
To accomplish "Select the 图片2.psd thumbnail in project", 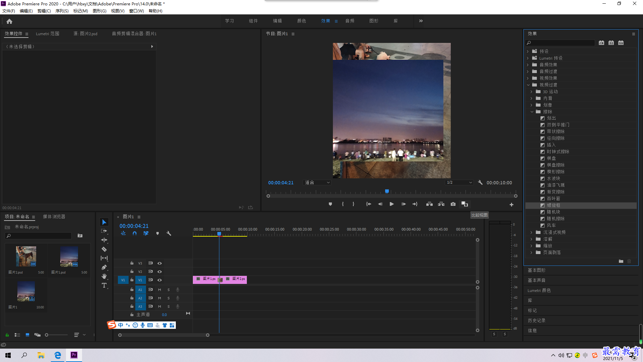I will pos(26,256).
